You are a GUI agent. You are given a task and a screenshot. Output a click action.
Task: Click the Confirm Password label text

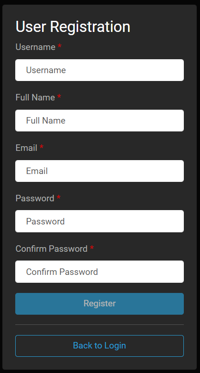[52, 249]
